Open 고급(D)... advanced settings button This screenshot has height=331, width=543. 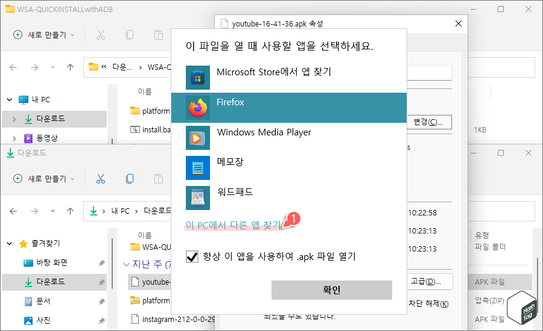(429, 282)
